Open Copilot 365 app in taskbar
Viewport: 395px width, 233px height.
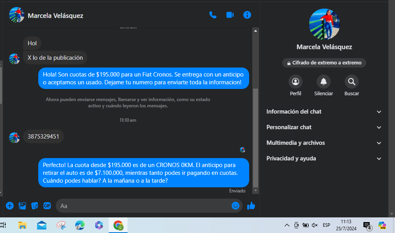click(x=99, y=225)
